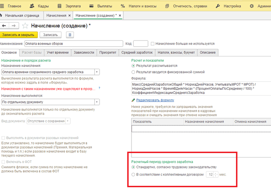The image size is (271, 189).
Task: Click the months stepper arrows
Action: click(216, 175)
